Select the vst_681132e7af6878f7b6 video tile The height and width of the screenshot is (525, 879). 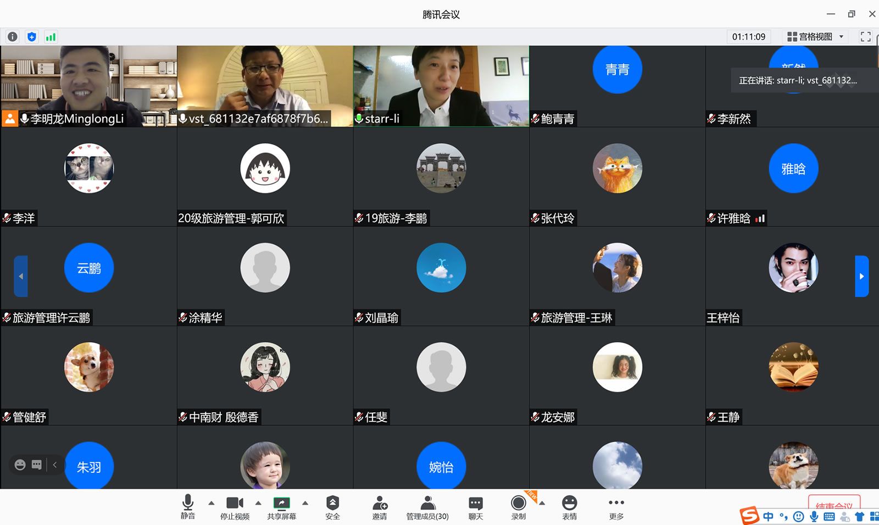(x=265, y=86)
